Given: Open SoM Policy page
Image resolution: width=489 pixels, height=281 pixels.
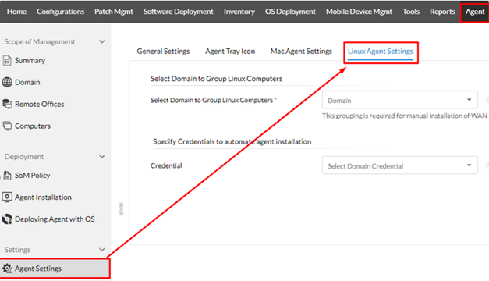Looking at the screenshot, I should tap(33, 176).
